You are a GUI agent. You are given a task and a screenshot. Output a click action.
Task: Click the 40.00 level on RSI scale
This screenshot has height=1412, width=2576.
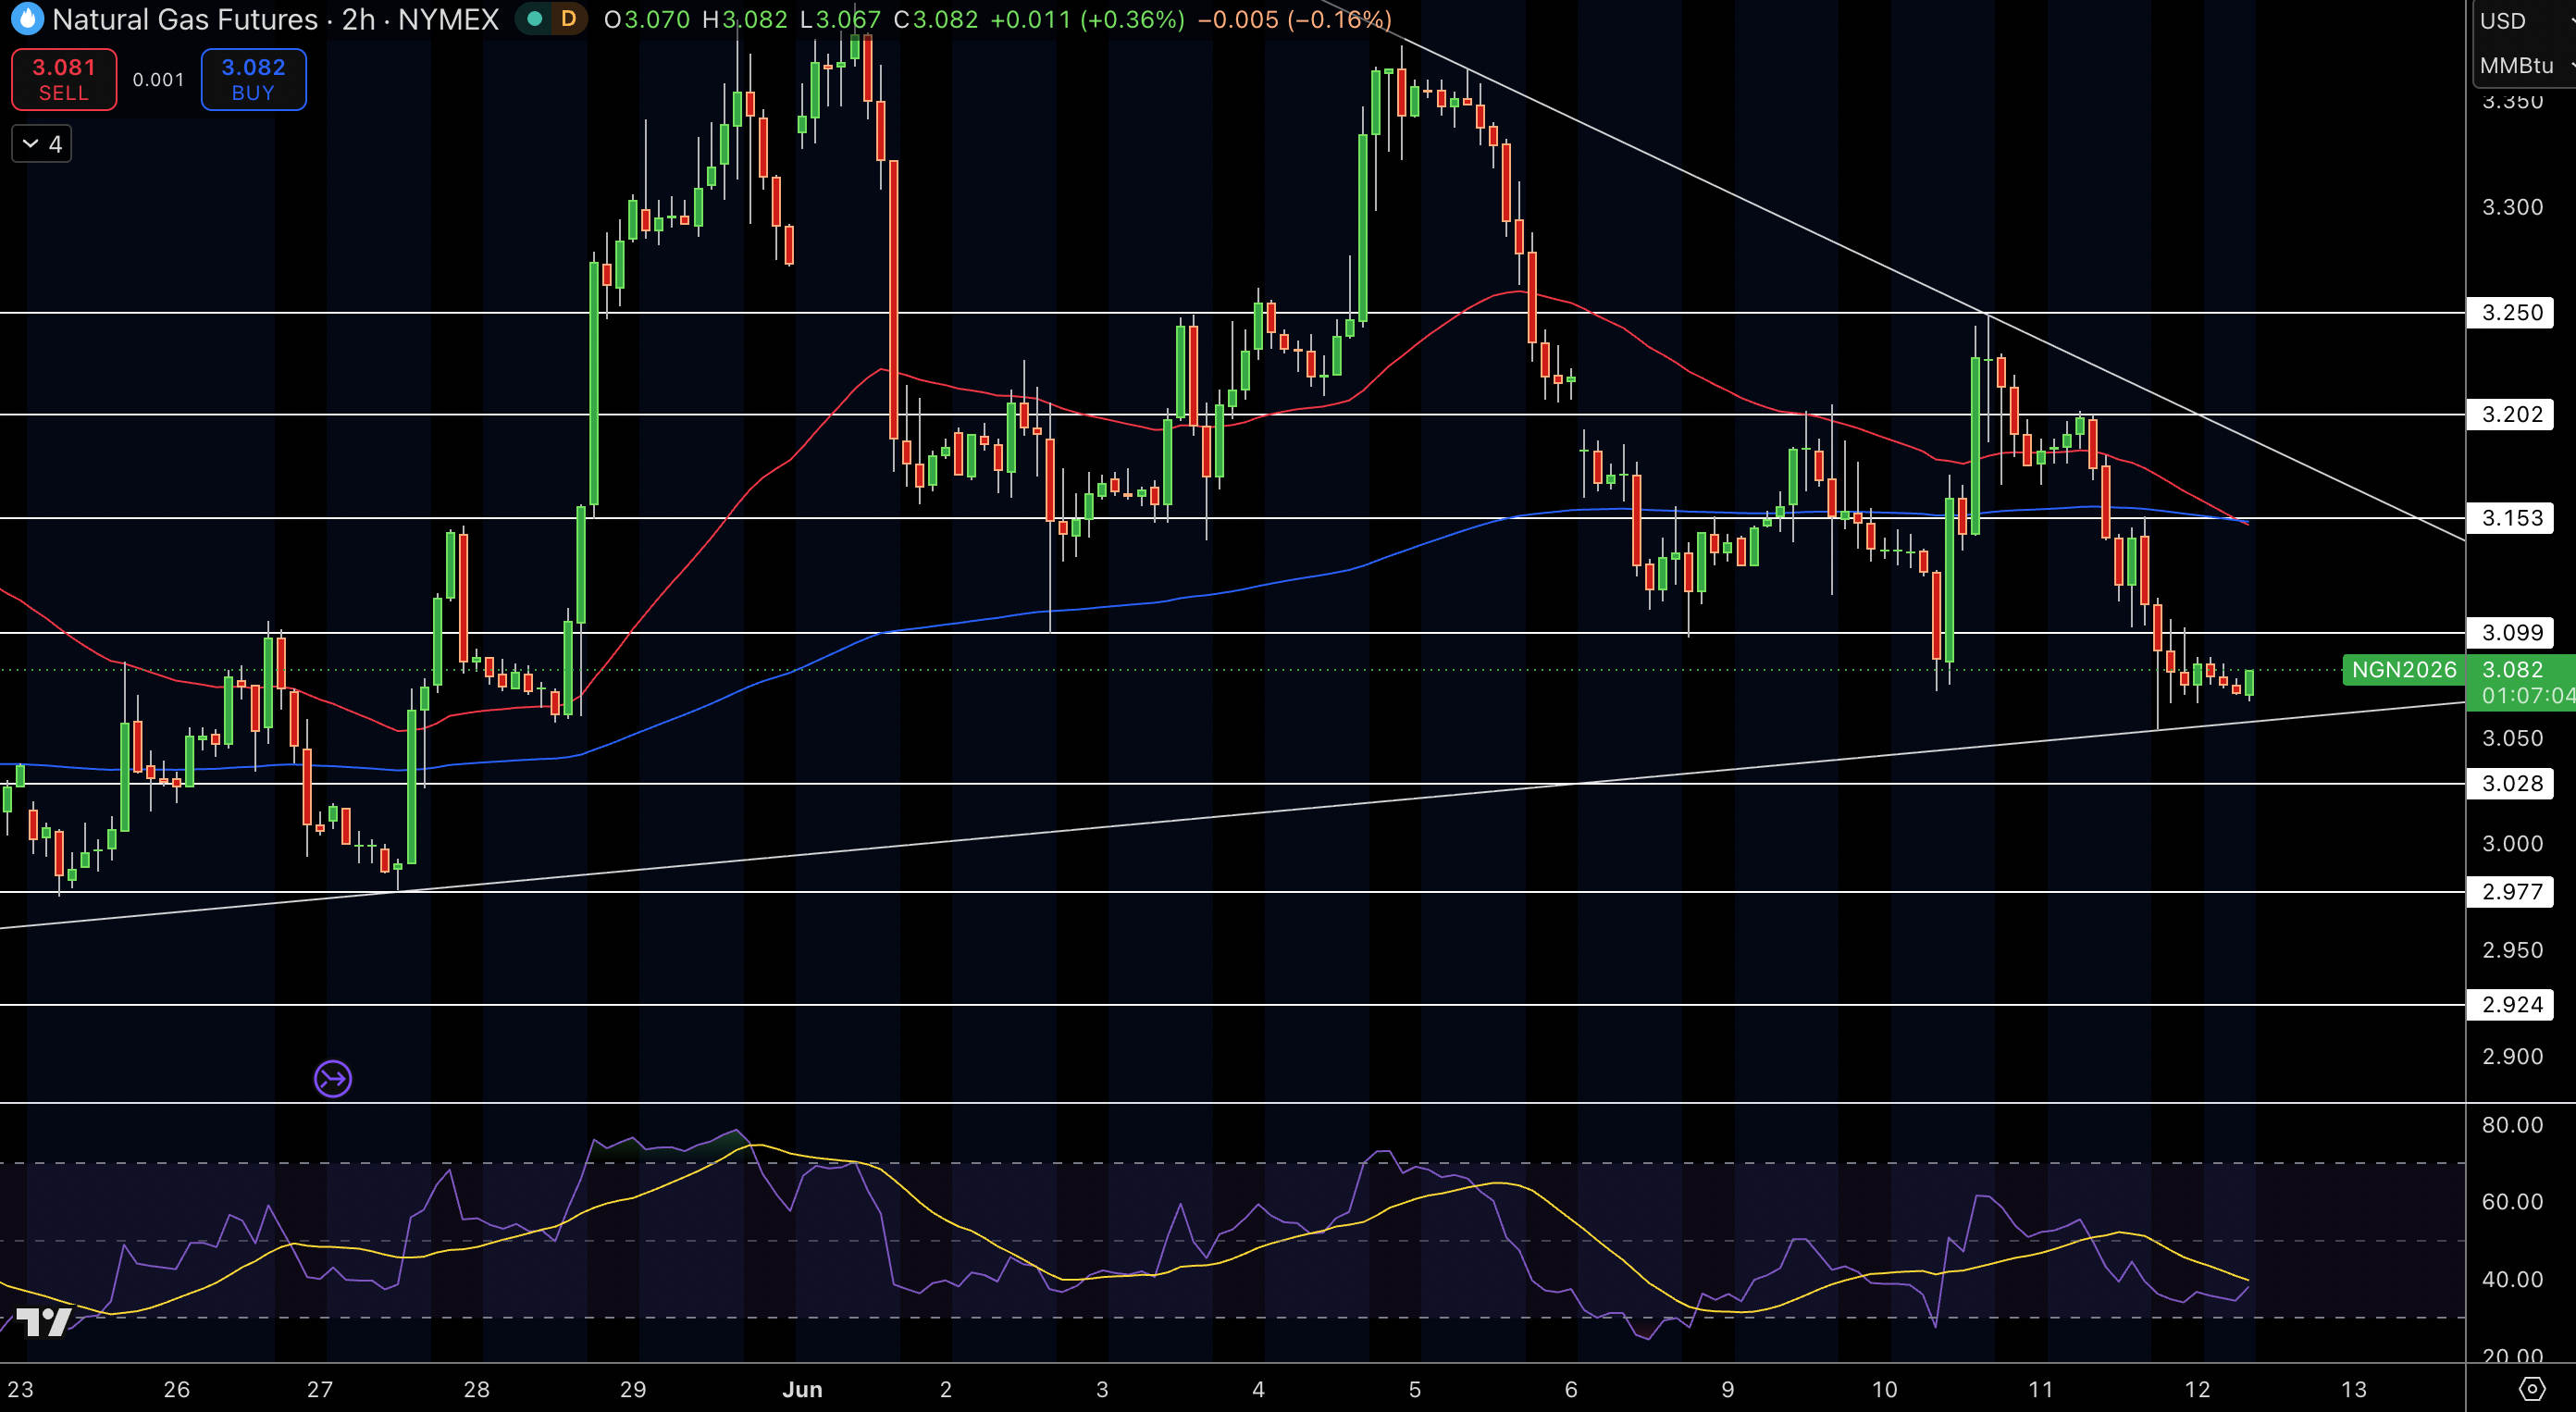[2512, 1279]
